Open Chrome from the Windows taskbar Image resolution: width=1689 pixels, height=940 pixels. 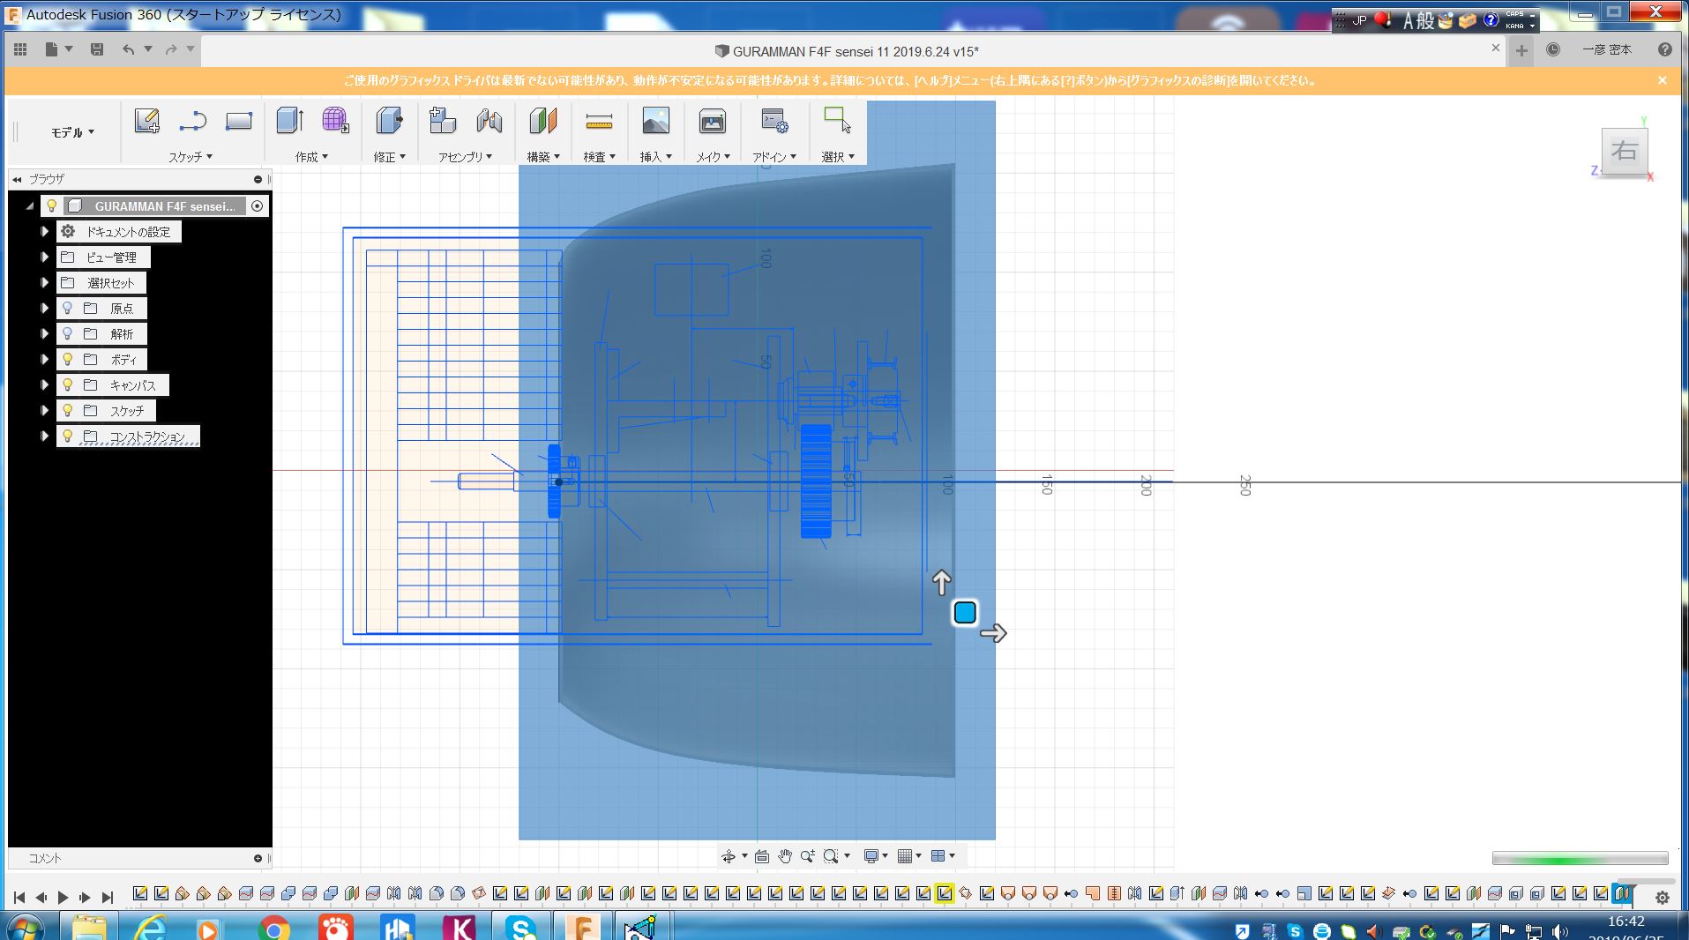pyautogui.click(x=274, y=929)
